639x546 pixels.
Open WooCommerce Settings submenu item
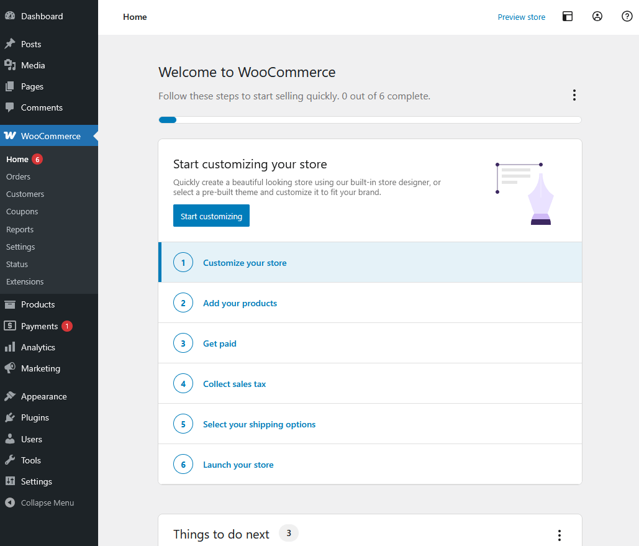pos(20,247)
